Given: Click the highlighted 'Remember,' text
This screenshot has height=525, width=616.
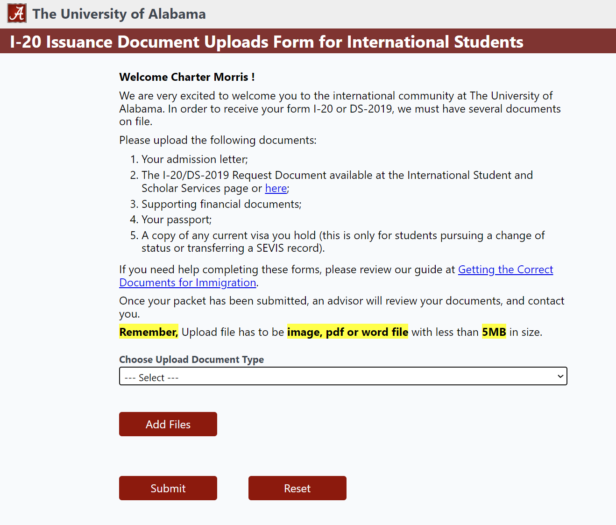Looking at the screenshot, I should [149, 332].
